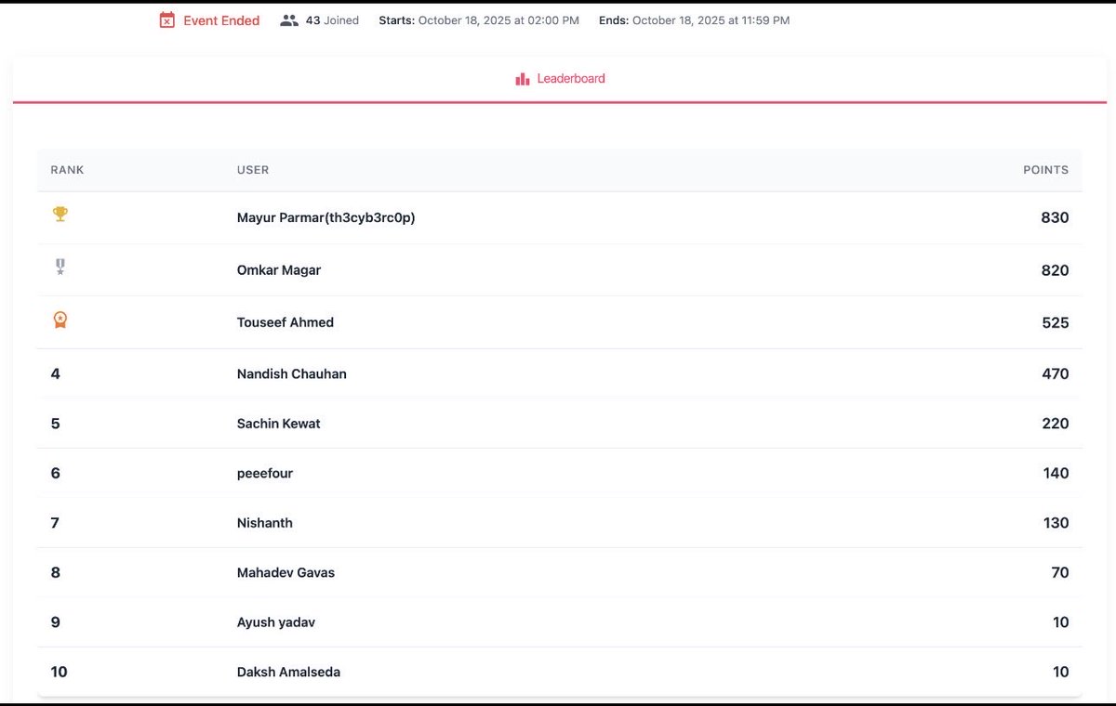1116x706 pixels.
Task: Select user Nandish Chauhan
Action: 292,373
